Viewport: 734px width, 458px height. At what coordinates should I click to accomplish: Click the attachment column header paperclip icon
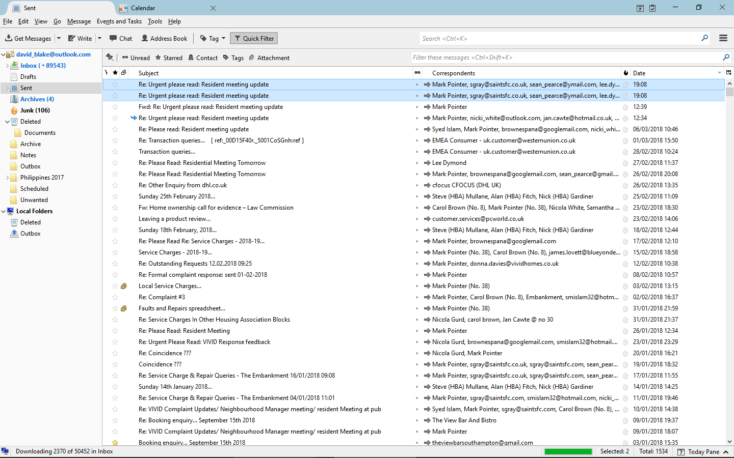click(x=124, y=73)
